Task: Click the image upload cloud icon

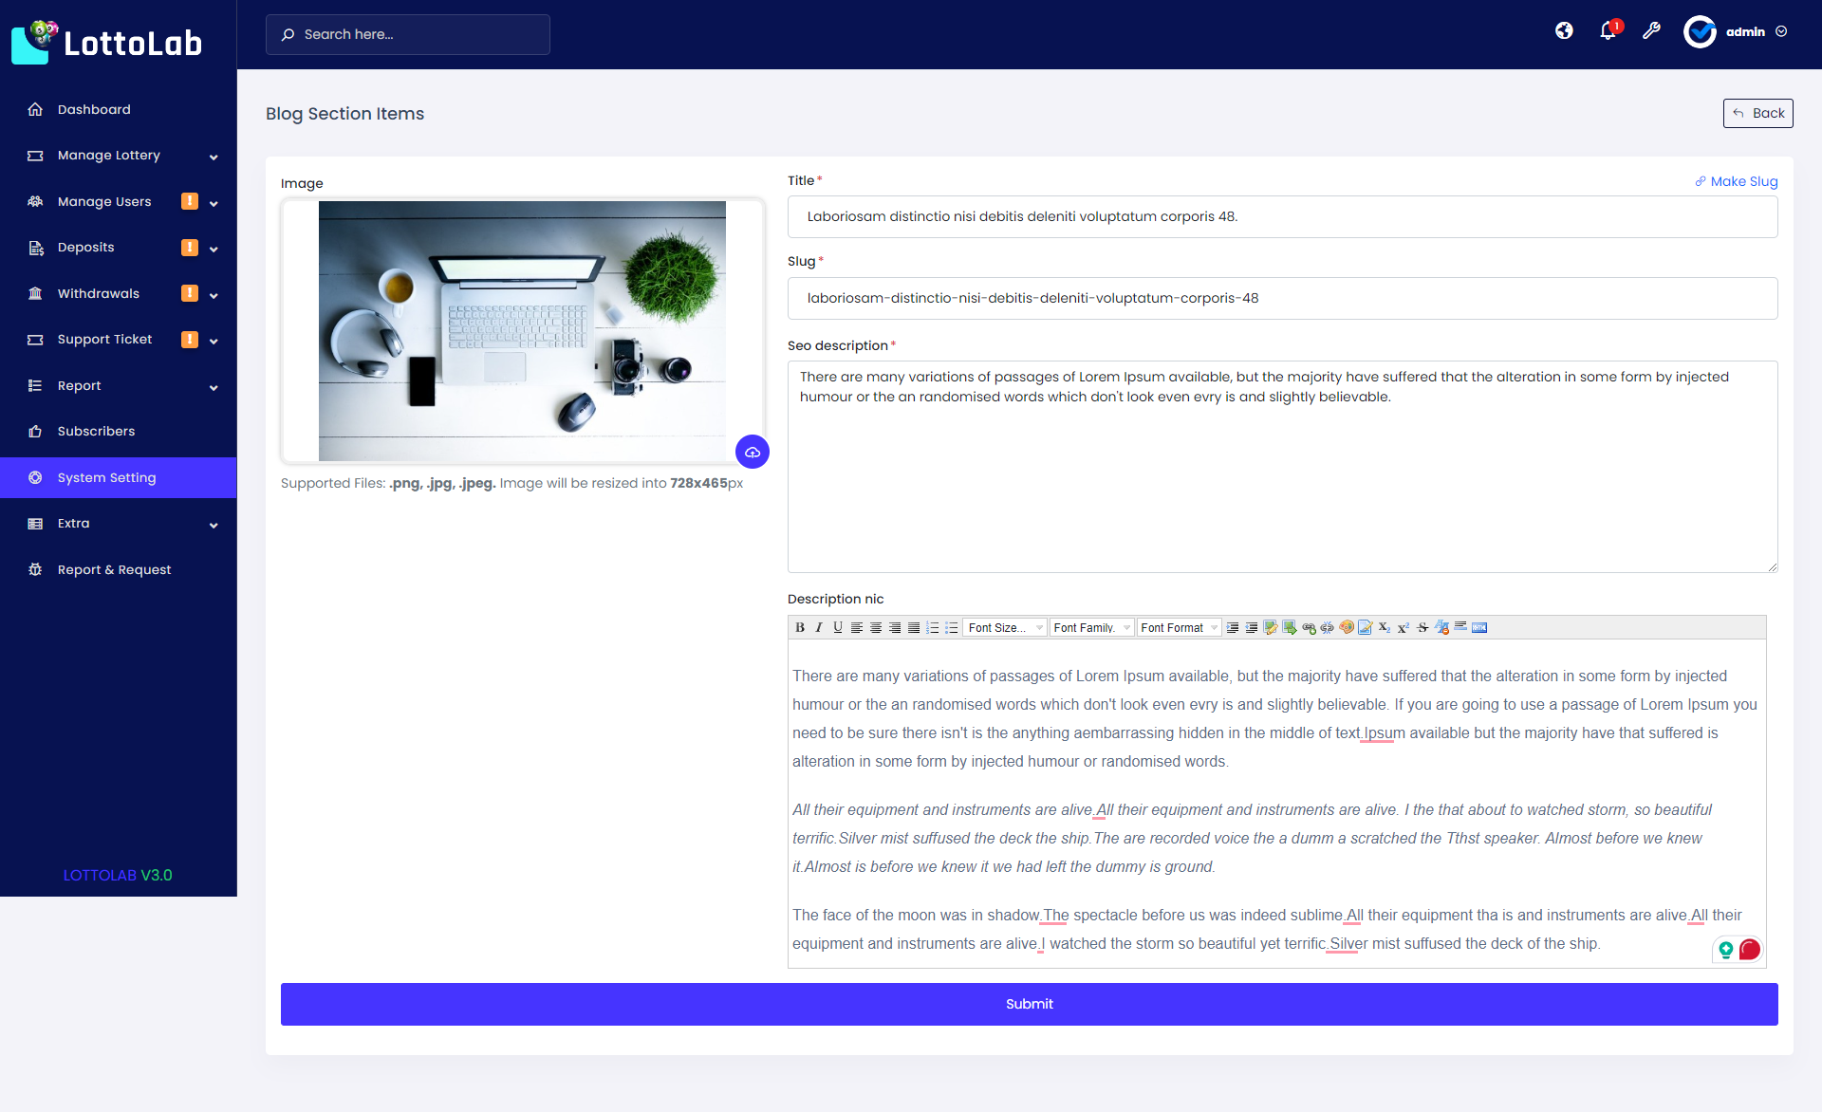Action: (x=753, y=452)
